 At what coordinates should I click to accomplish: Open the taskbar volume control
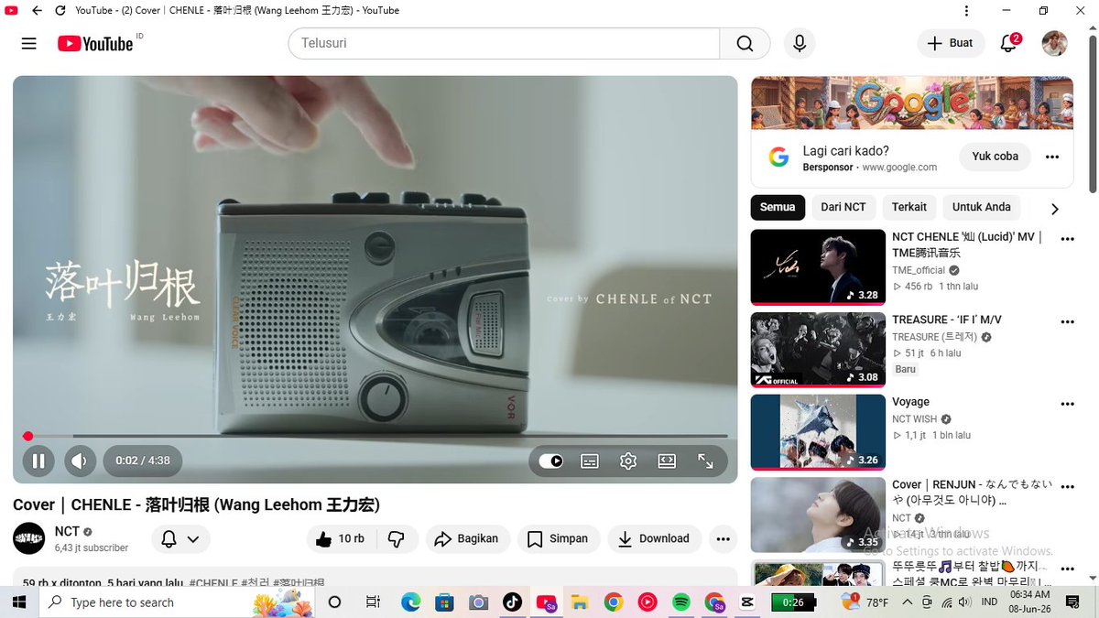click(965, 602)
